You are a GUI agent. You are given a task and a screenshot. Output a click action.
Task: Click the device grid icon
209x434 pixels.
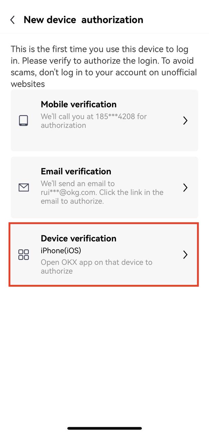click(x=23, y=255)
